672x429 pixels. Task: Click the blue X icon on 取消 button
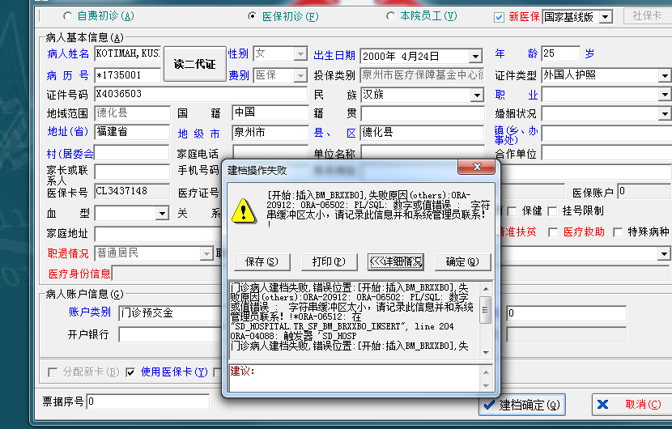pos(602,404)
